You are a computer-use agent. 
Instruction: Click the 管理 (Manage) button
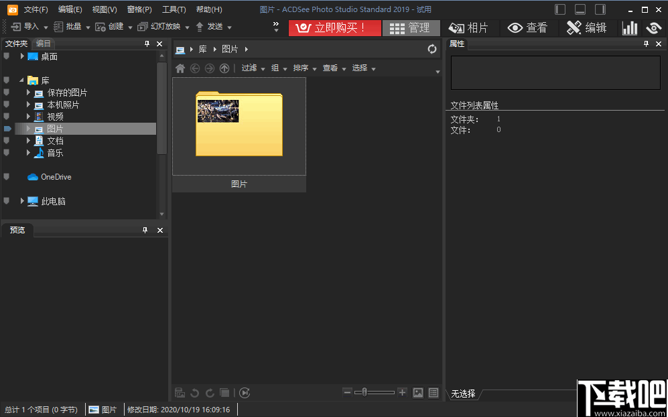411,27
